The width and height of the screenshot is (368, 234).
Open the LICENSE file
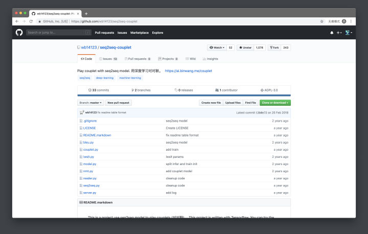(89, 128)
